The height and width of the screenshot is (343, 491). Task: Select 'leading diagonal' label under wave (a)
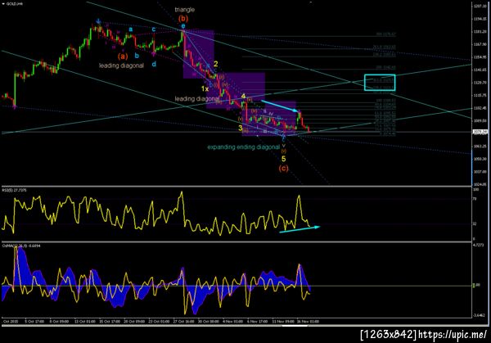121,65
